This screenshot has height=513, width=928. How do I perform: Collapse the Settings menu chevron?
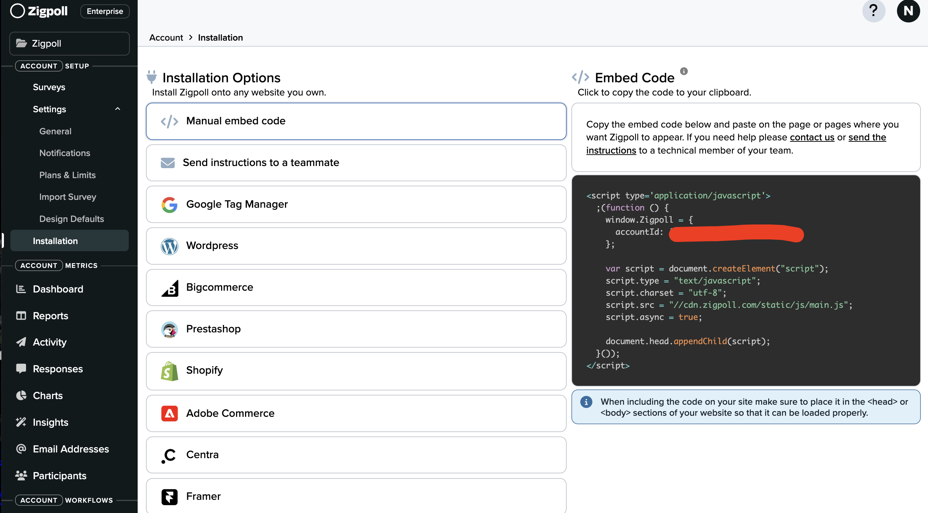pyautogui.click(x=117, y=109)
